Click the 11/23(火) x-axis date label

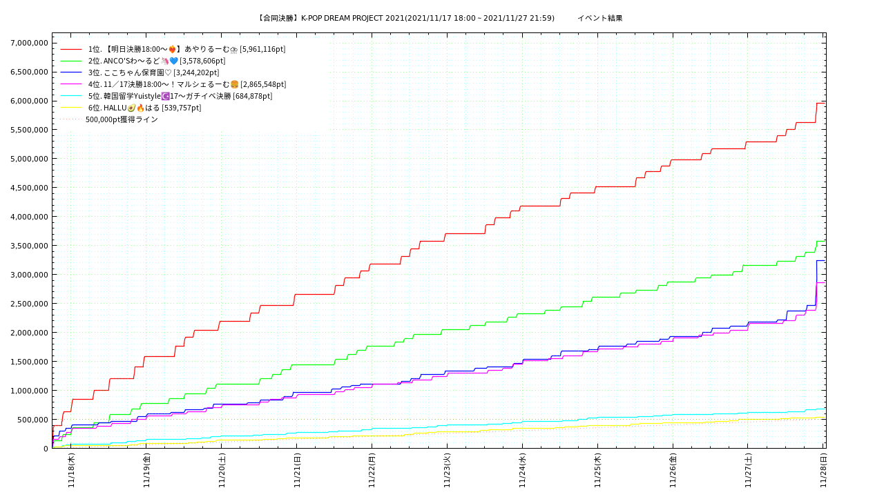click(448, 470)
